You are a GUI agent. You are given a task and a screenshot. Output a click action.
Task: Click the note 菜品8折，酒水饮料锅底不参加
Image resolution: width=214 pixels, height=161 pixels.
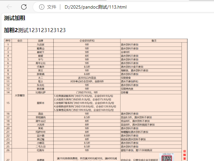coord(138,125)
